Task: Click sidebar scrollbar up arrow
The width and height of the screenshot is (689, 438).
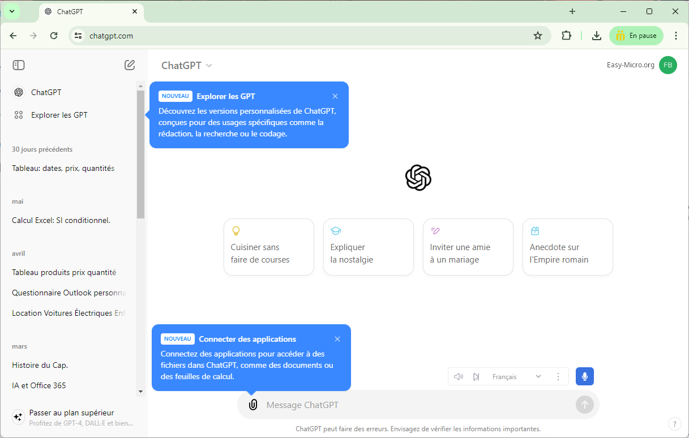Action: [140, 86]
